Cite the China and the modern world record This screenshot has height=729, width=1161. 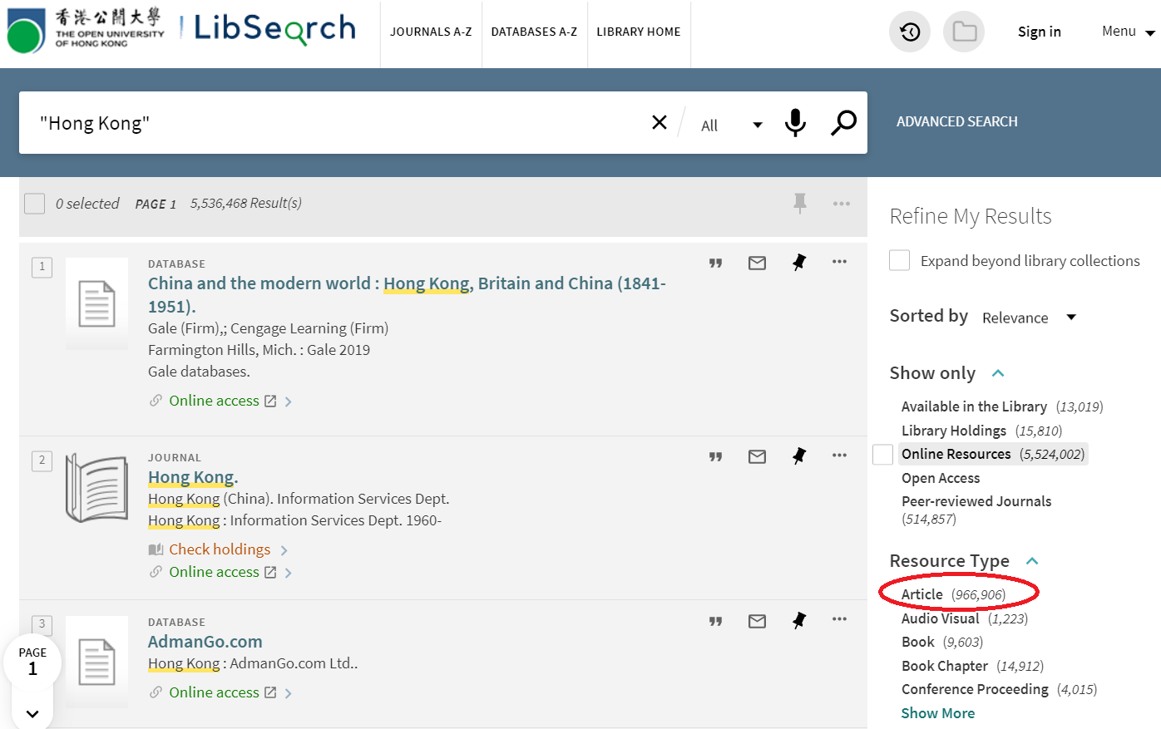(715, 263)
